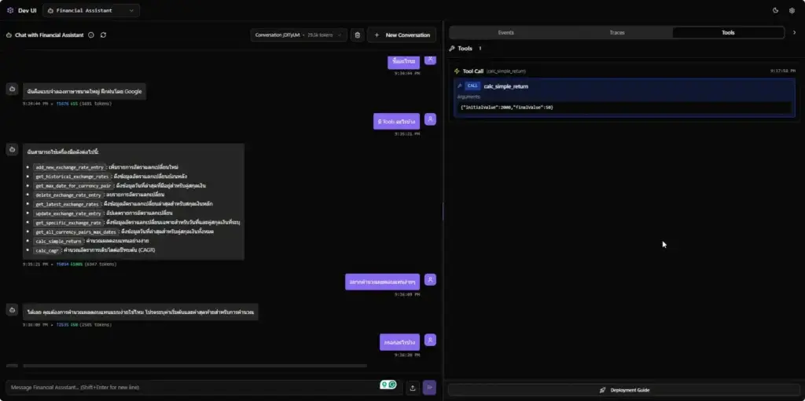Screen dimensions: 805x401
Task: Delete conversation using the trash icon
Action: (358, 35)
